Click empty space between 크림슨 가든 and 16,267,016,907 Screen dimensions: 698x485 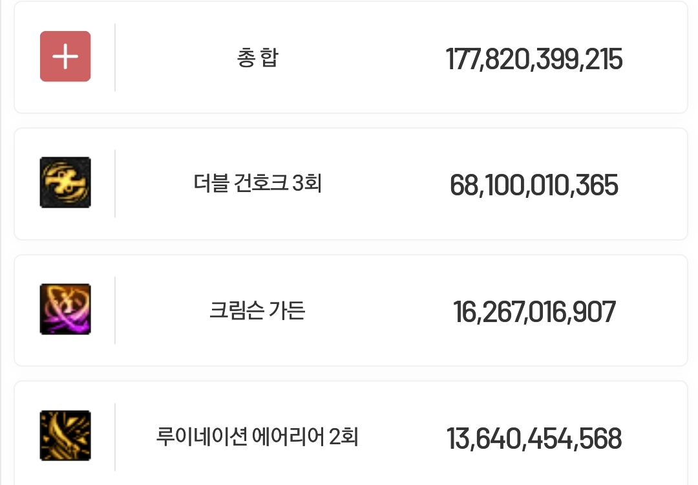coord(379,310)
